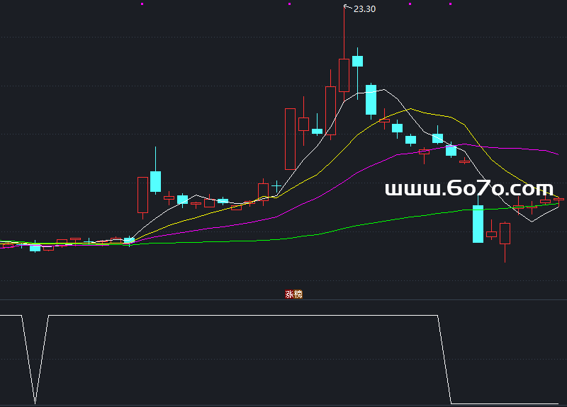Image resolution: width=567 pixels, height=407 pixels.
Task: Click the 23.30 high price label
Action: (364, 8)
